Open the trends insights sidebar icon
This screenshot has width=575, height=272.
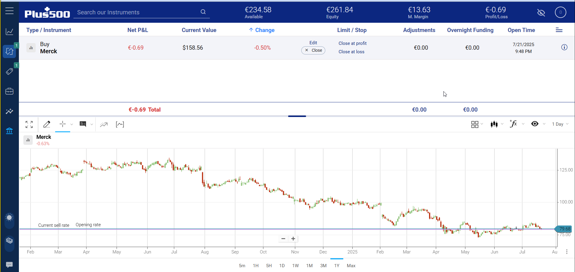point(9,111)
